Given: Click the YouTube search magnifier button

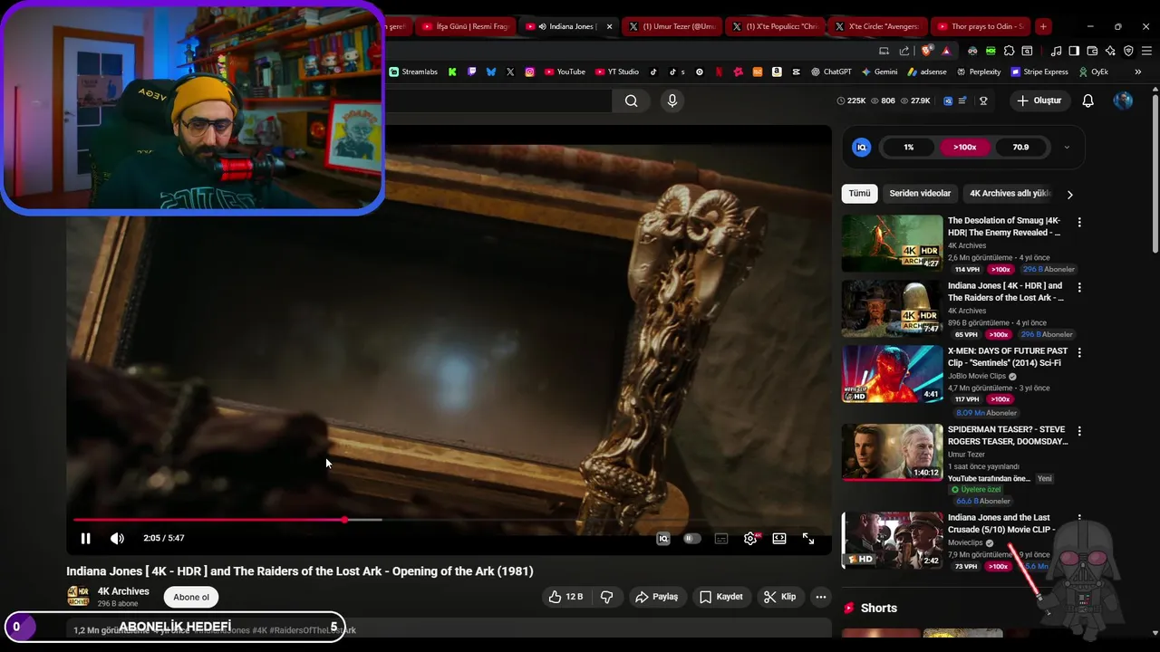Looking at the screenshot, I should 632,101.
